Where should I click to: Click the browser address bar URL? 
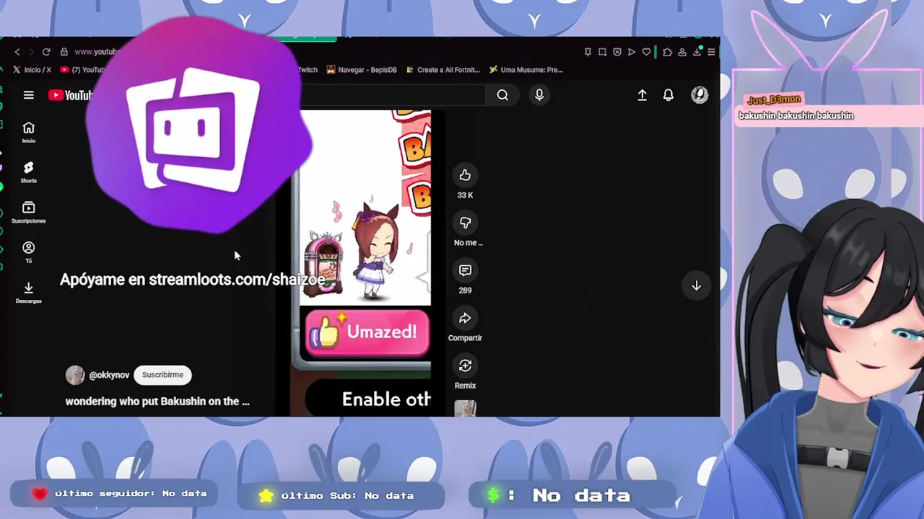tap(95, 52)
